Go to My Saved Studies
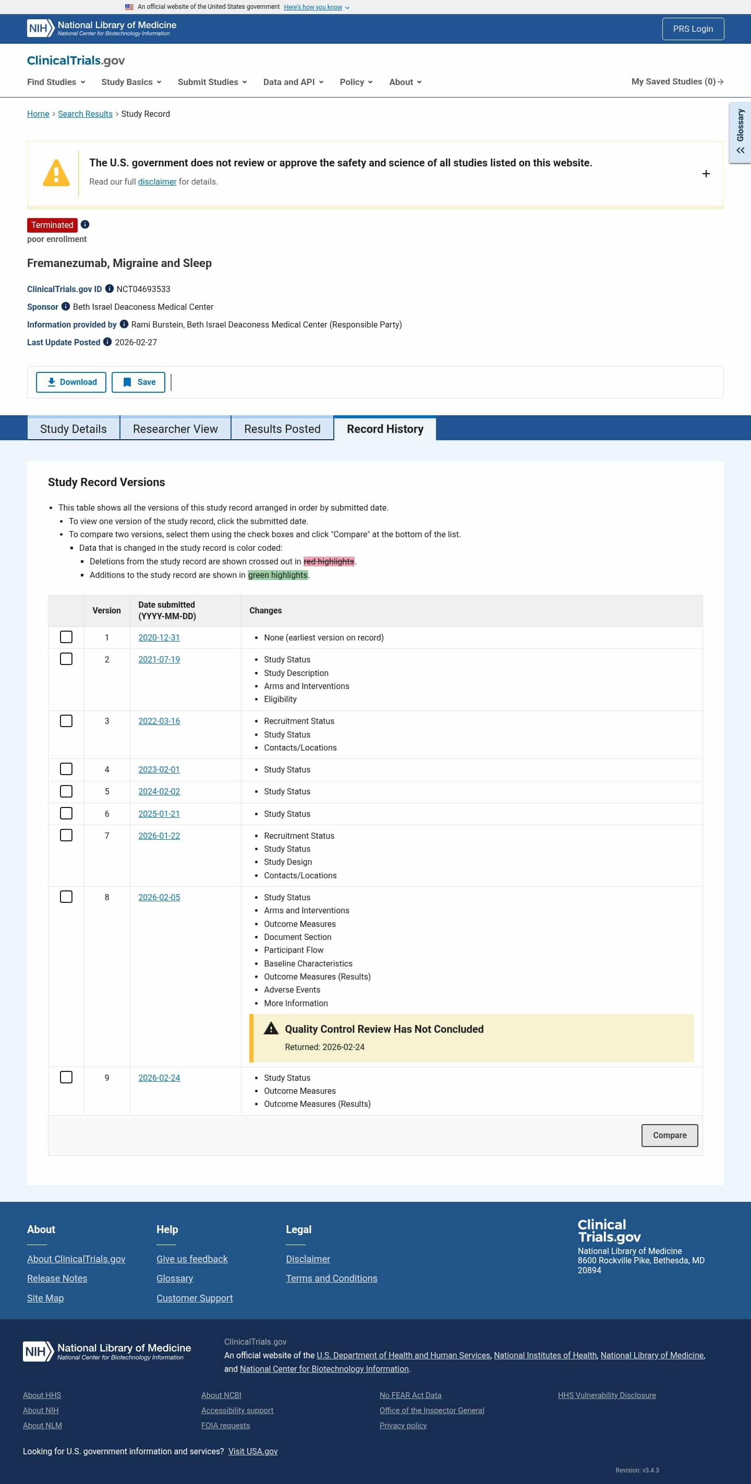The width and height of the screenshot is (751, 1484). click(677, 82)
